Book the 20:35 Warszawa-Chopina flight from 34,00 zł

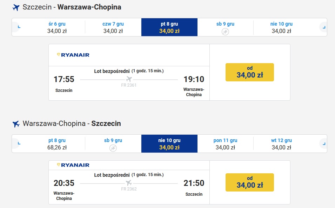[249, 182]
